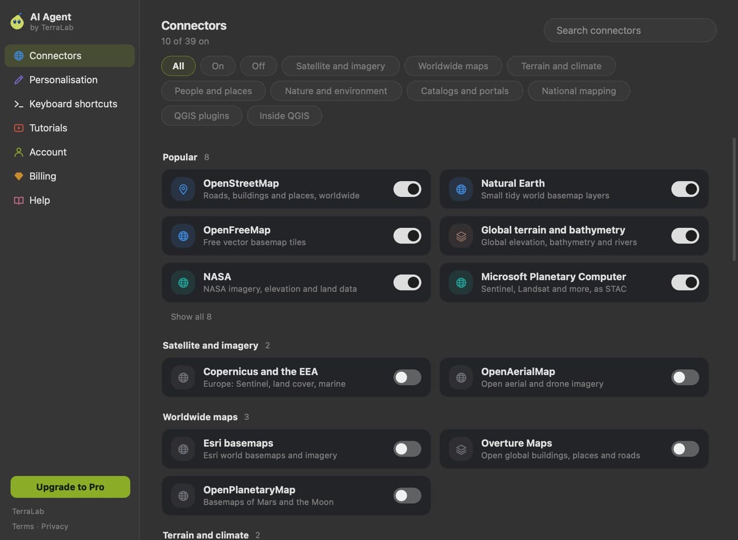Image resolution: width=738 pixels, height=540 pixels.
Task: Enable the Esri basemaps toggle
Action: tap(407, 449)
